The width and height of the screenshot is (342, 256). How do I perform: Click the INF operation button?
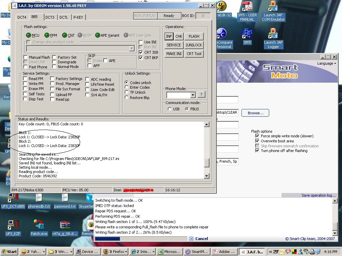tap(169, 36)
